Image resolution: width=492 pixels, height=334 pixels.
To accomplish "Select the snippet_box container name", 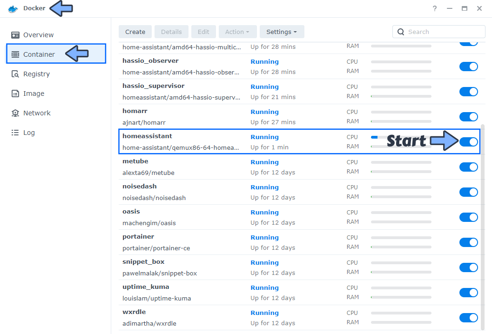I will (143, 261).
